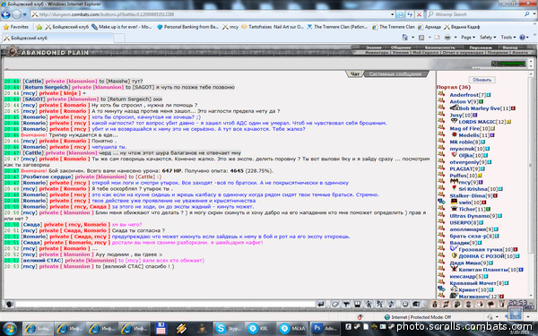This screenshot has width=538, height=336.
Task: Open the Favorites button
Action: point(16,27)
